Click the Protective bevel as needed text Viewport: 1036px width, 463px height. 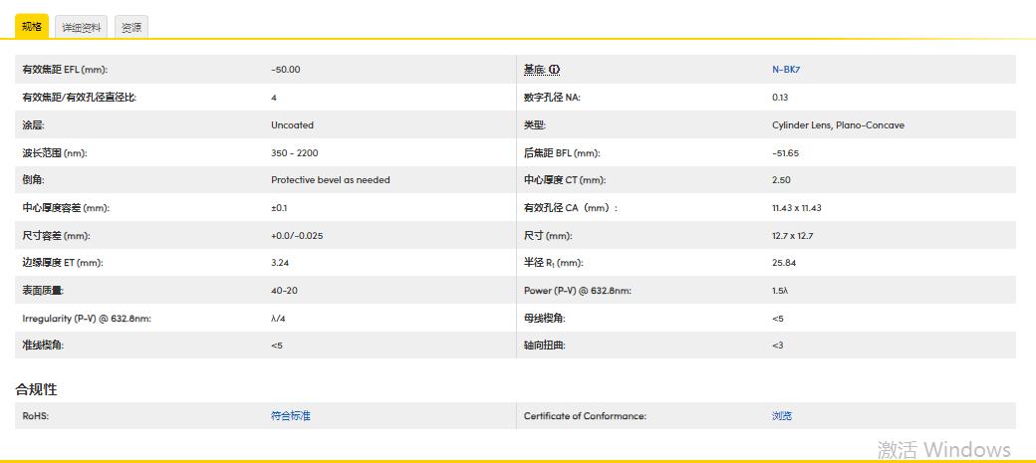pyautogui.click(x=331, y=180)
